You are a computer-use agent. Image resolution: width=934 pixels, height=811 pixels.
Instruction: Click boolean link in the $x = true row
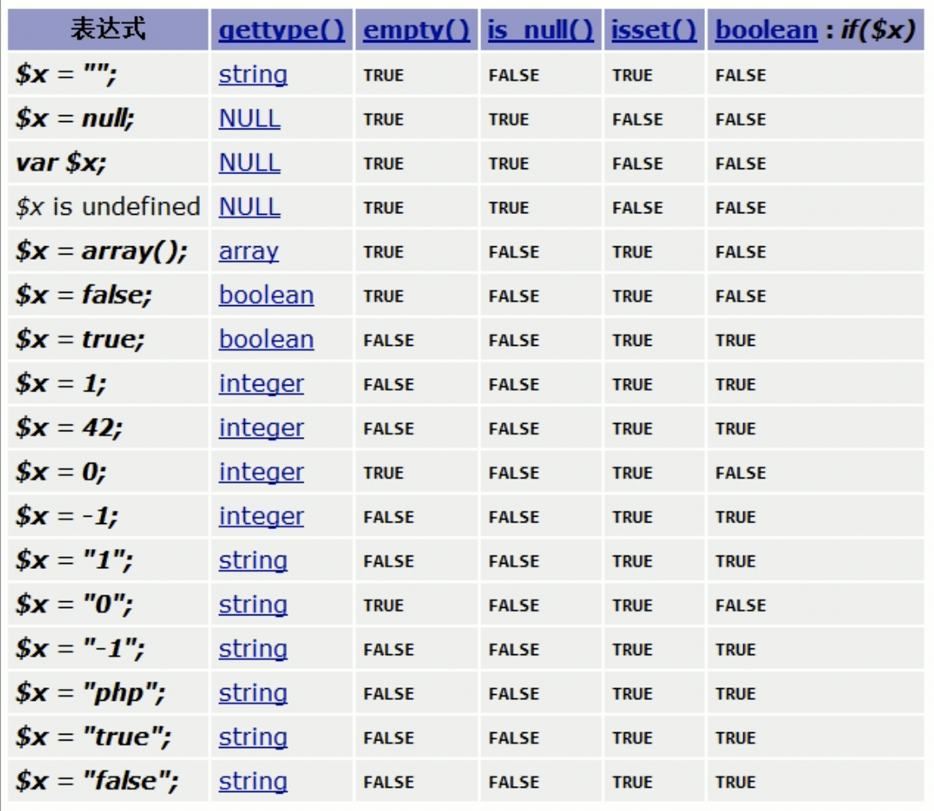click(x=266, y=340)
